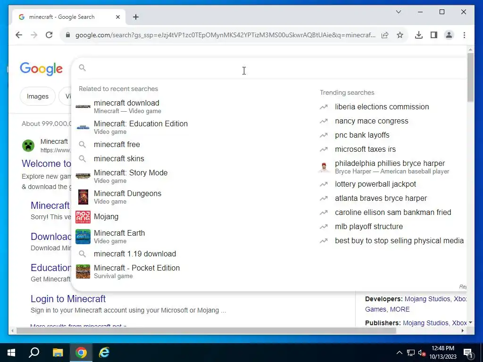Image resolution: width=483 pixels, height=362 pixels.
Task: Open trending search 'nancy mace congress'
Action: pos(392,121)
